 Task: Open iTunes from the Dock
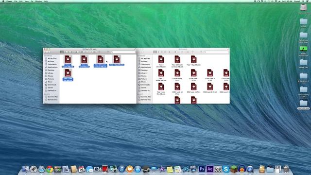coord(121,169)
